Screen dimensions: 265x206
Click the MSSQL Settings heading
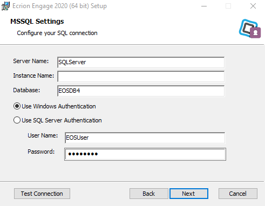37,22
